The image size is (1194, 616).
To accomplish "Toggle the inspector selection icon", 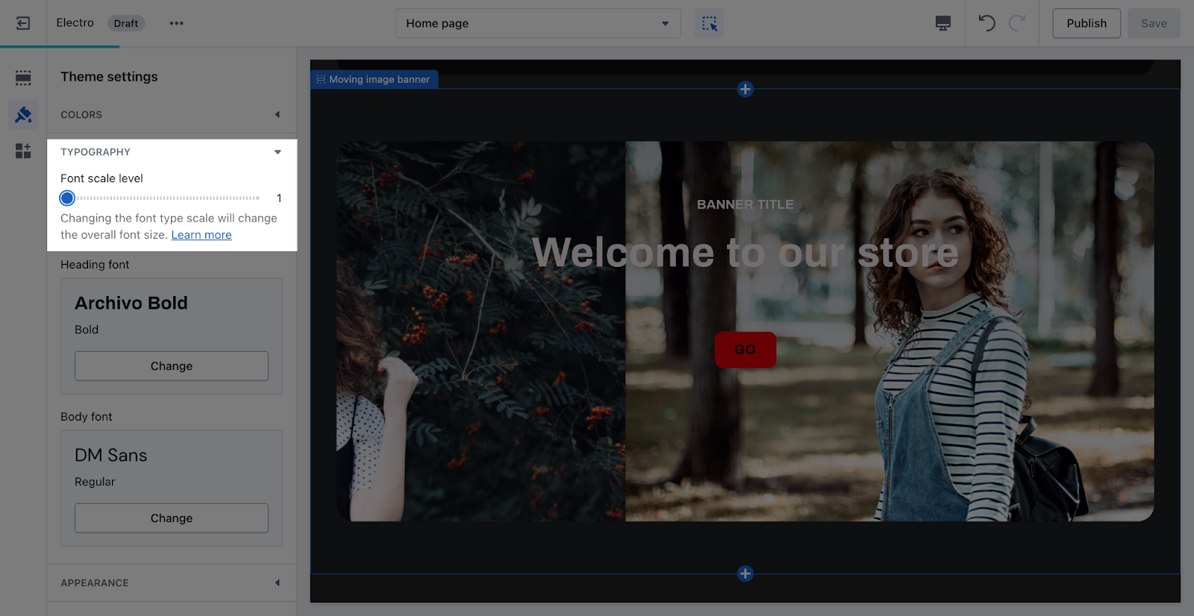I will click(x=709, y=23).
